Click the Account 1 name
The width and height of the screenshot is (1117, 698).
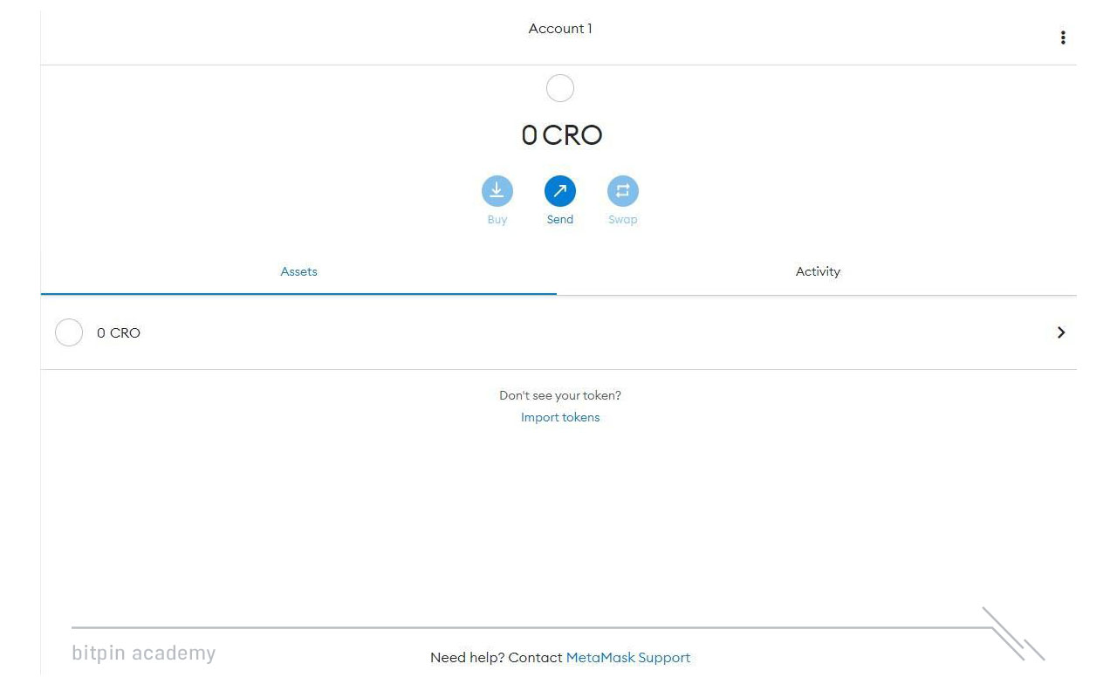[560, 29]
